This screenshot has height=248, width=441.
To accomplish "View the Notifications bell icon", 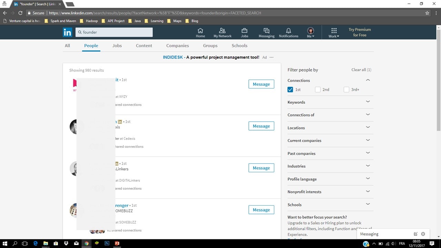I will click(288, 32).
